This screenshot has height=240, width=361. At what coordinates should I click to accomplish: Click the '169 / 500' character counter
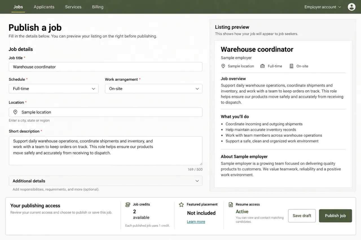coord(195,169)
